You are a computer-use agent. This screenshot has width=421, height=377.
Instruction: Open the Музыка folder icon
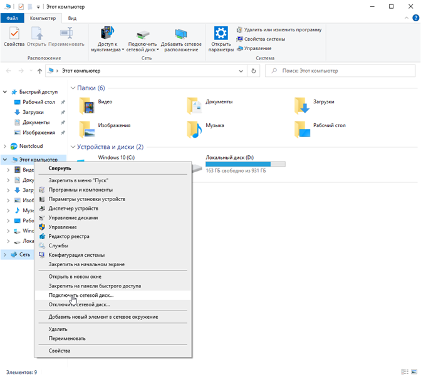pos(195,129)
